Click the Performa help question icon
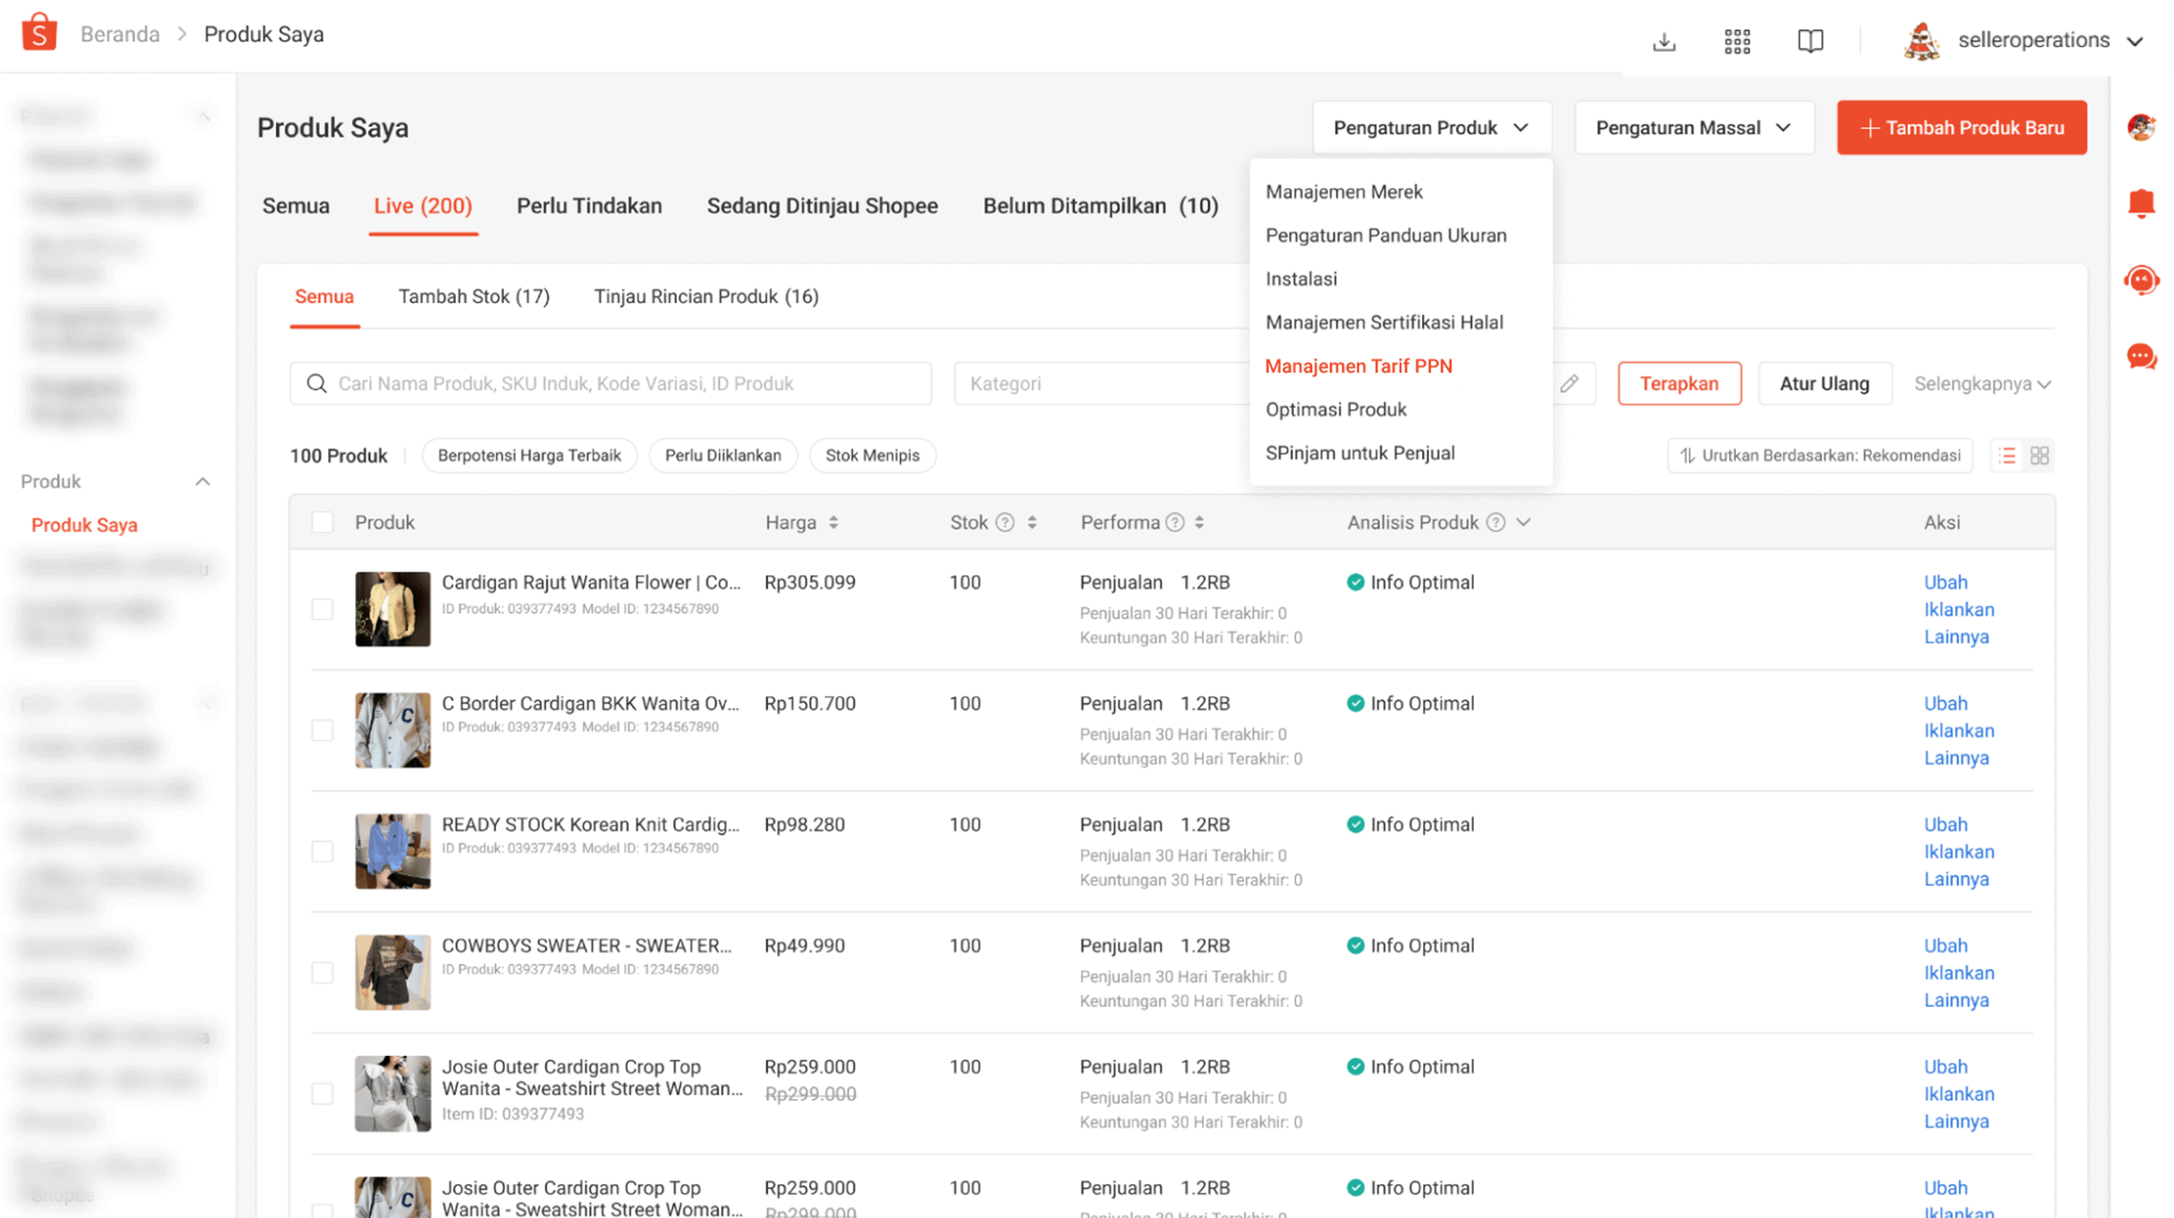 coord(1175,523)
